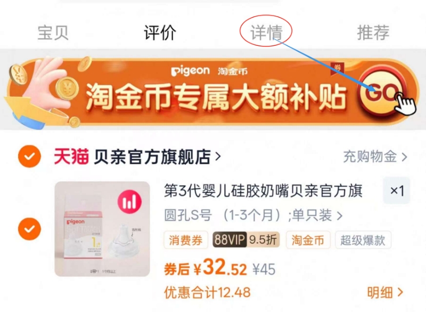The height and width of the screenshot is (312, 426).
Task: Tap the 天猫 Tmall logo
Action: point(71,156)
